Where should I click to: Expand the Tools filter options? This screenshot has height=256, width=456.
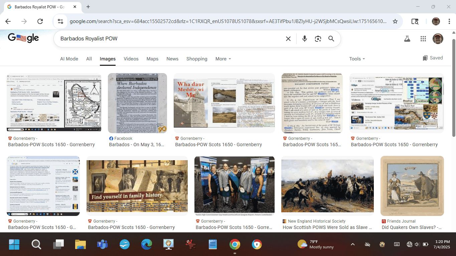tap(357, 59)
